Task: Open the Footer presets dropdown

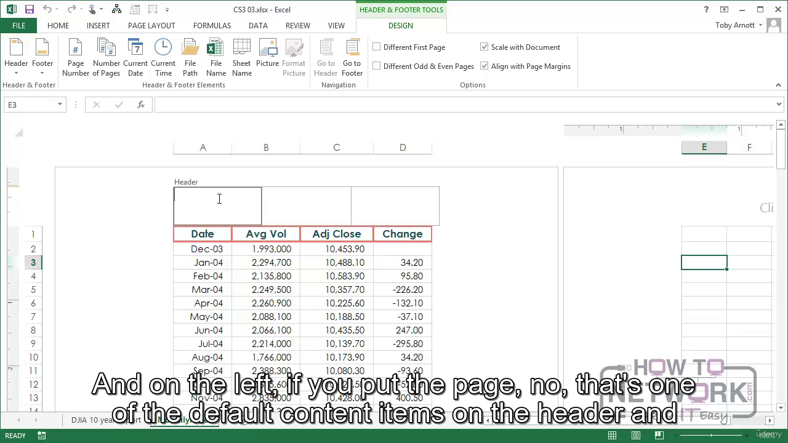Action: [x=42, y=57]
